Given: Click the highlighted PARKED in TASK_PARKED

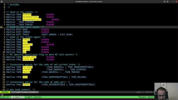Looking at the screenshot, I should pos(26,39).
